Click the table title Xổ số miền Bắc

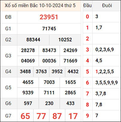pyautogui.click(x=21, y=6)
